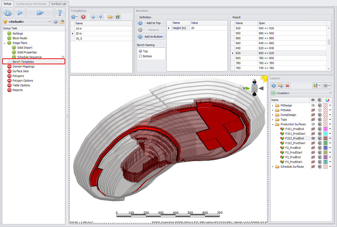The height and width of the screenshot is (227, 337).
Task: Click the refresh cycle arrows button
Action: (x=8, y=13)
